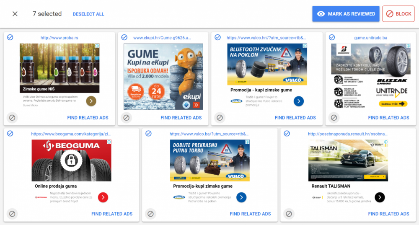
Task: Click the DESELECT ALL link
Action: point(88,14)
